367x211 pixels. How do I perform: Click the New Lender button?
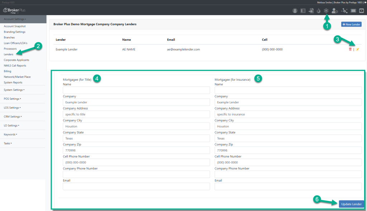351,24
